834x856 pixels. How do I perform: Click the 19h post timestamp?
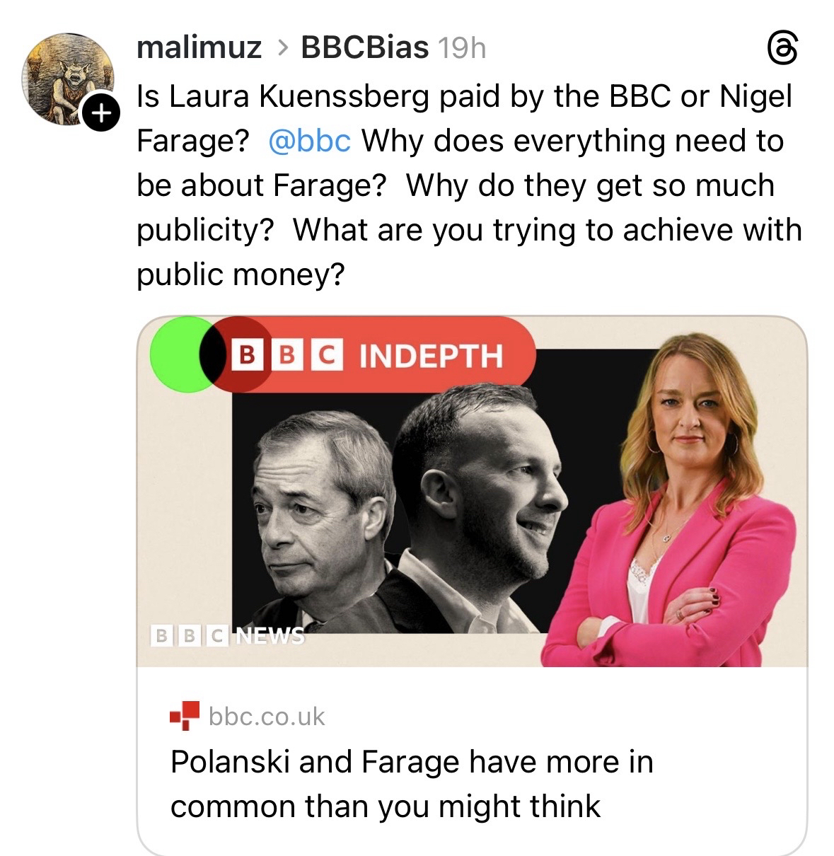462,48
